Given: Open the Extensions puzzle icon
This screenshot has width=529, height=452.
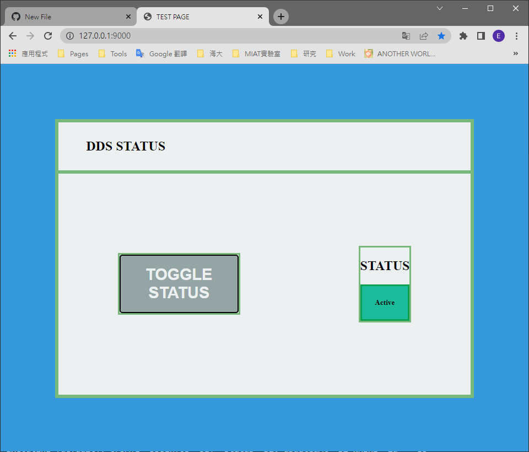Looking at the screenshot, I should click(x=463, y=36).
